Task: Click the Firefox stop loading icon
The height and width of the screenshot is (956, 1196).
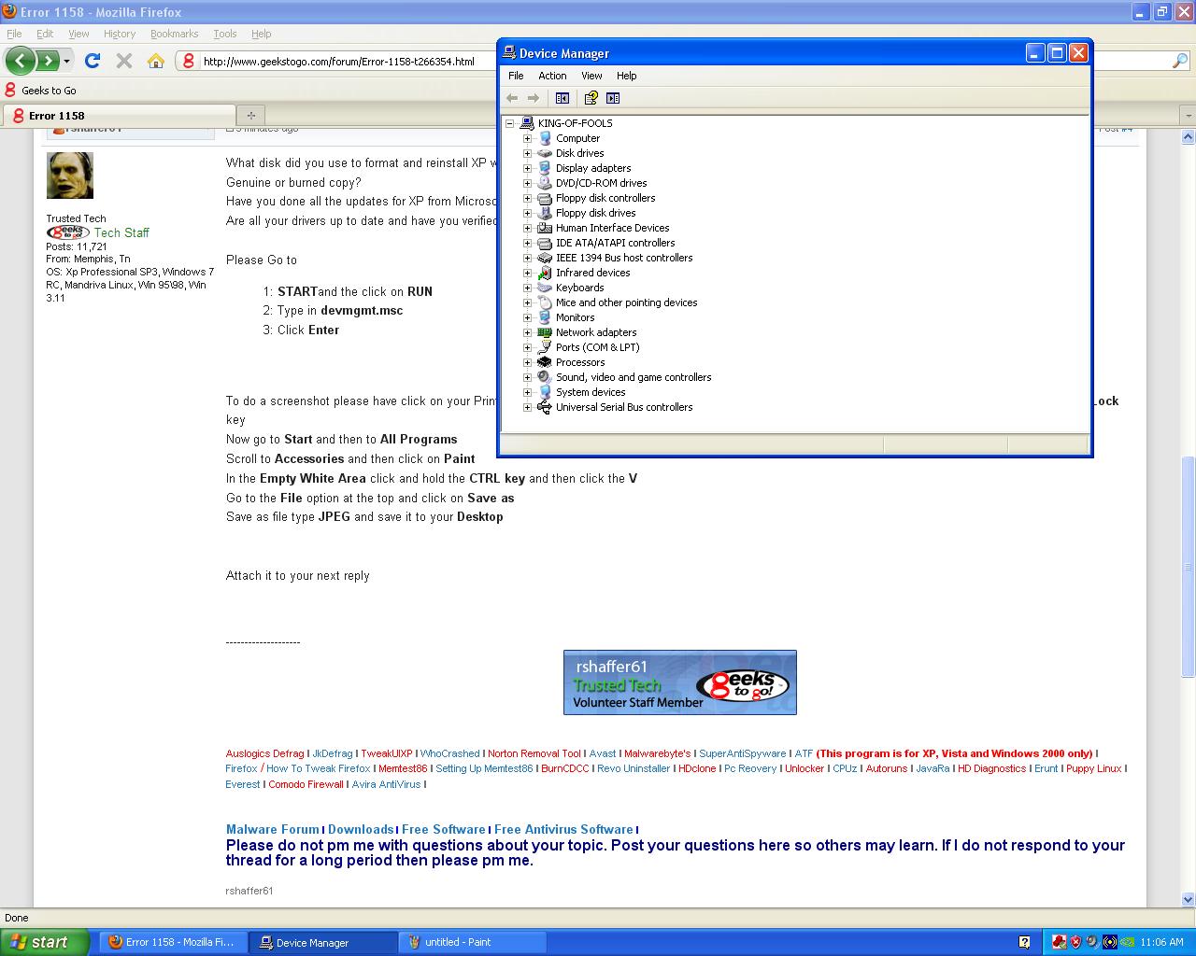Action: coord(123,61)
